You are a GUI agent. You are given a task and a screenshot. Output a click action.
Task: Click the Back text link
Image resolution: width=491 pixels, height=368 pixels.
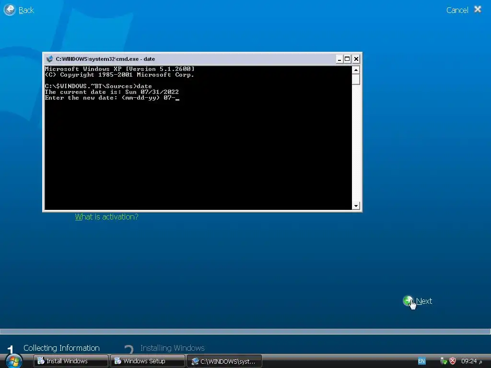(26, 11)
